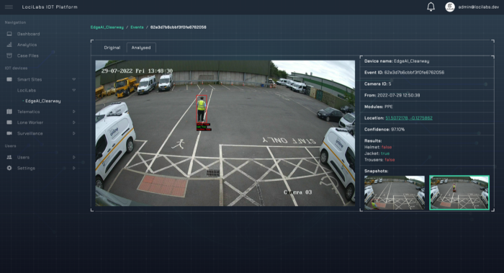Viewport: 504px width, 273px height.
Task: Select the highlighted second snapshot thumbnail
Action: click(x=459, y=192)
